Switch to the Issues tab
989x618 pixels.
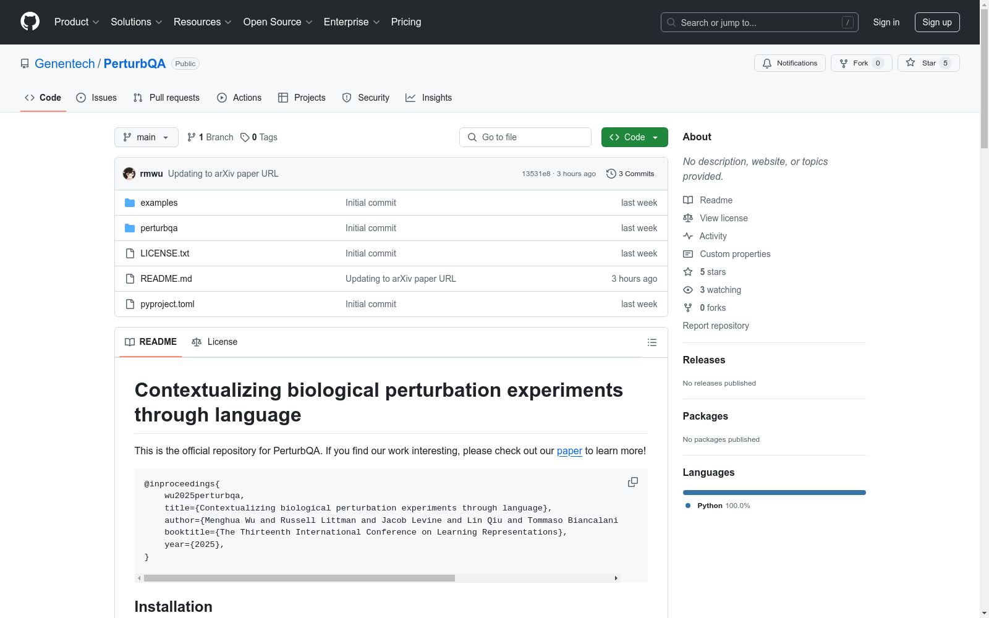pos(96,98)
